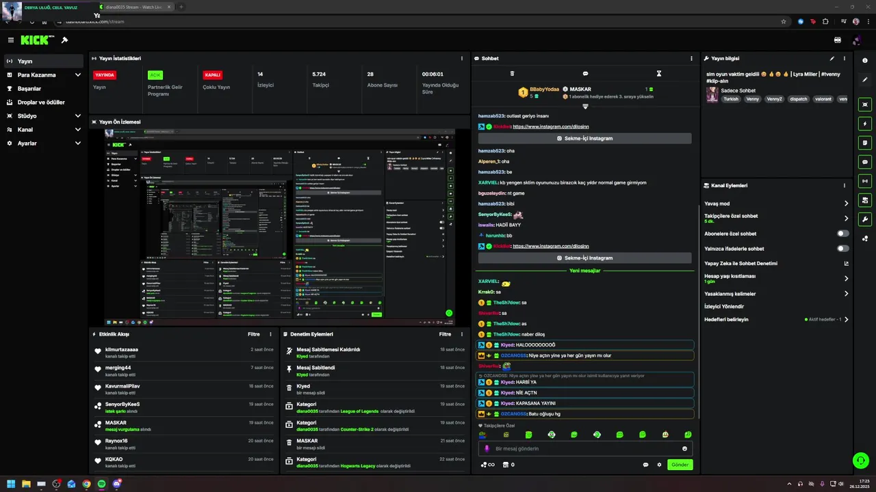
Task: Expand the Para Kazanma sidebar section
Action: pyautogui.click(x=77, y=75)
